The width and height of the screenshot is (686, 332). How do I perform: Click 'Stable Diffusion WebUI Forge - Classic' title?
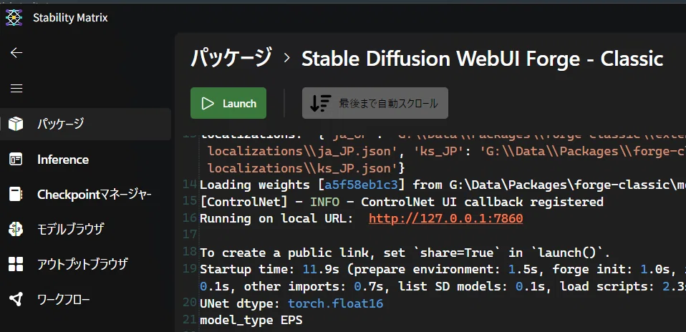[x=483, y=59]
